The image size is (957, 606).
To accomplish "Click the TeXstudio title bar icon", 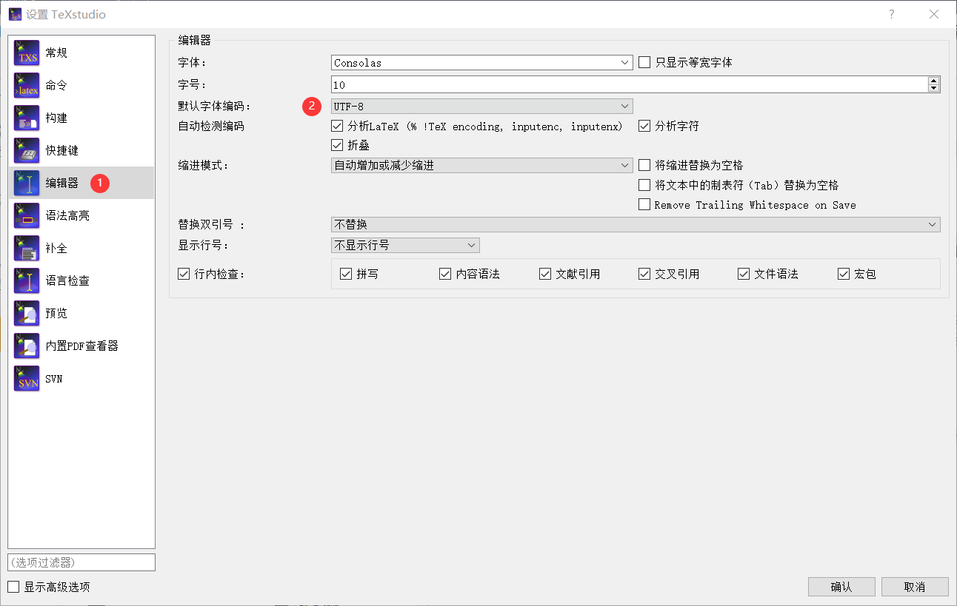I will (x=15, y=14).
